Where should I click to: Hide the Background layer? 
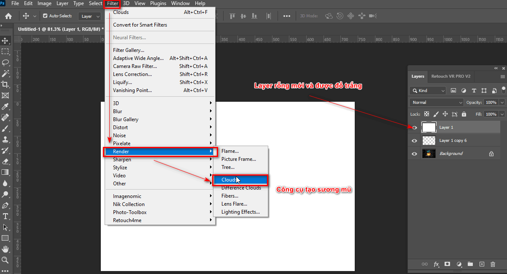tap(414, 153)
